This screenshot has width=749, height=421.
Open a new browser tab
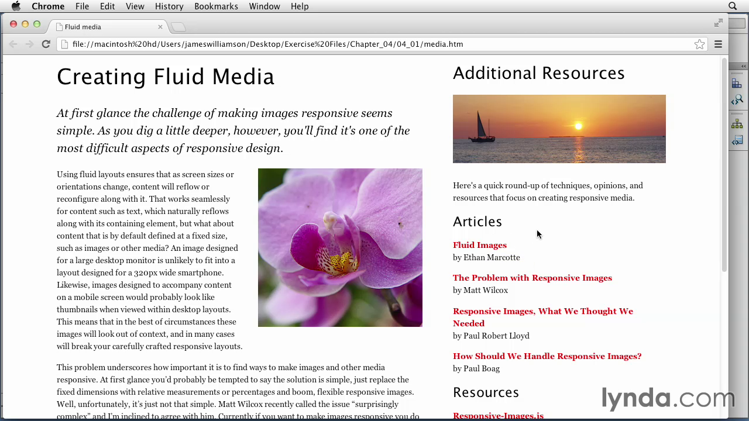click(x=178, y=27)
